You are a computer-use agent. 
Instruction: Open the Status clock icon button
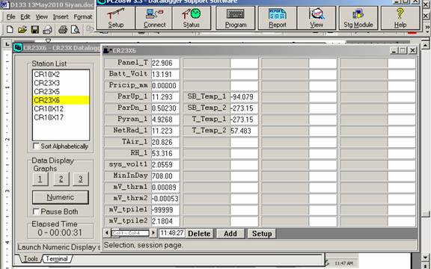(x=192, y=18)
